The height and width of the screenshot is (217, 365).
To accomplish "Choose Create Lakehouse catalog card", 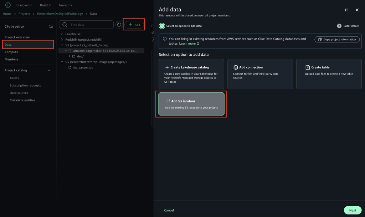I will pos(191,74).
